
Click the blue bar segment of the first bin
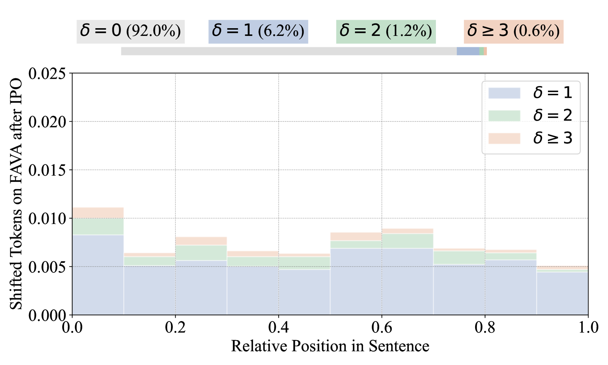point(98,275)
